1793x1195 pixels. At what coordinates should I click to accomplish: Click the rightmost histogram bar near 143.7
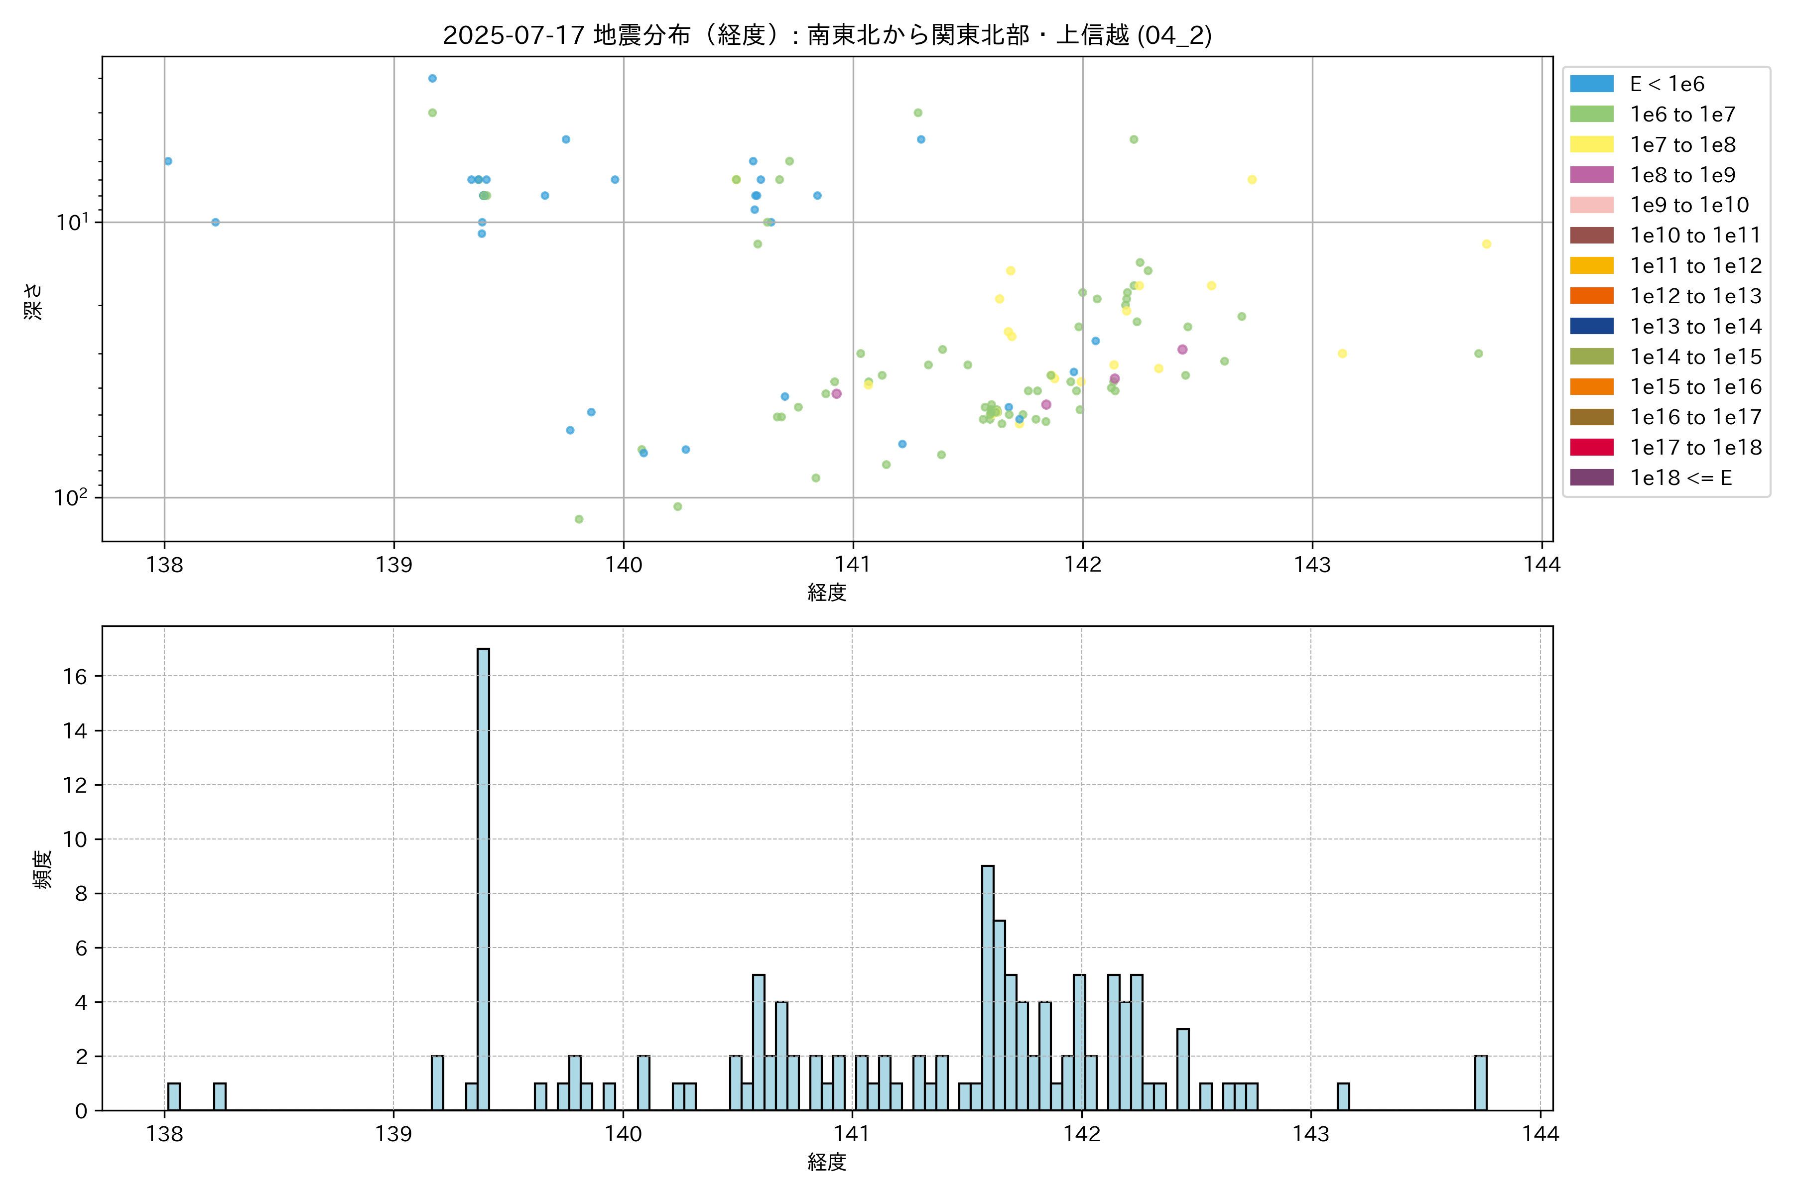1480,1083
